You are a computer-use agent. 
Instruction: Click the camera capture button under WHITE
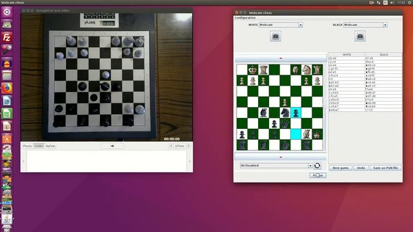click(x=276, y=36)
